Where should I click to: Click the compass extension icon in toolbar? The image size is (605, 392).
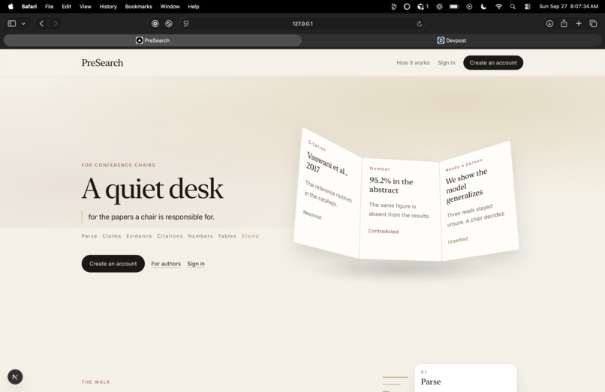coord(169,23)
